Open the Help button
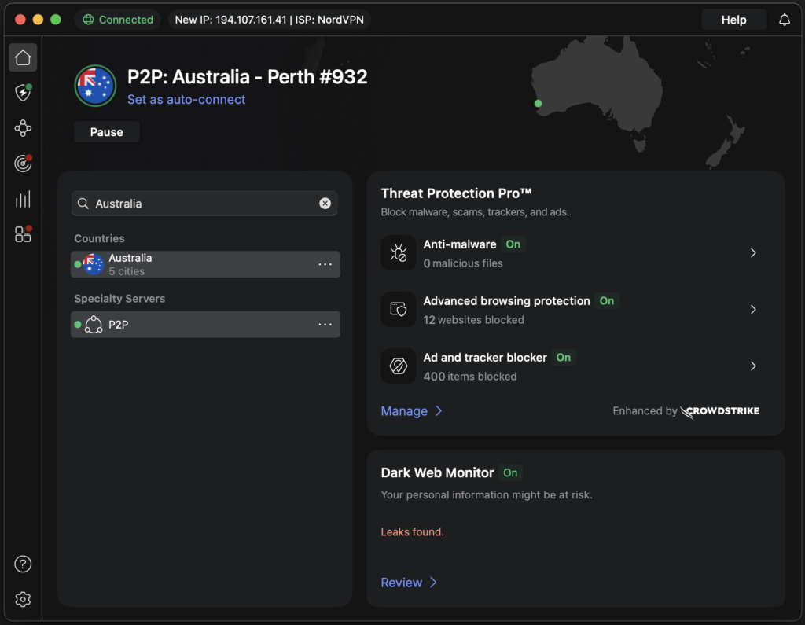This screenshot has height=625, width=805. point(733,20)
